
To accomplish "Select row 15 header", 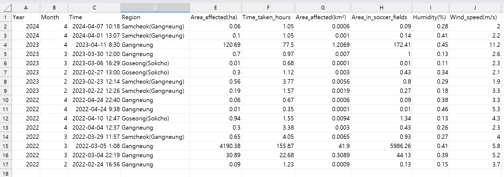I will [x=6, y=146].
